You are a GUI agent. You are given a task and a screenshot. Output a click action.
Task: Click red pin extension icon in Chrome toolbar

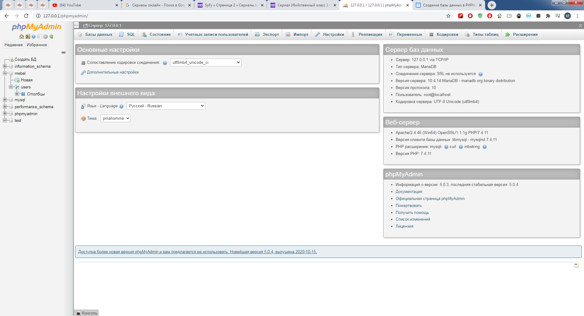(x=461, y=16)
